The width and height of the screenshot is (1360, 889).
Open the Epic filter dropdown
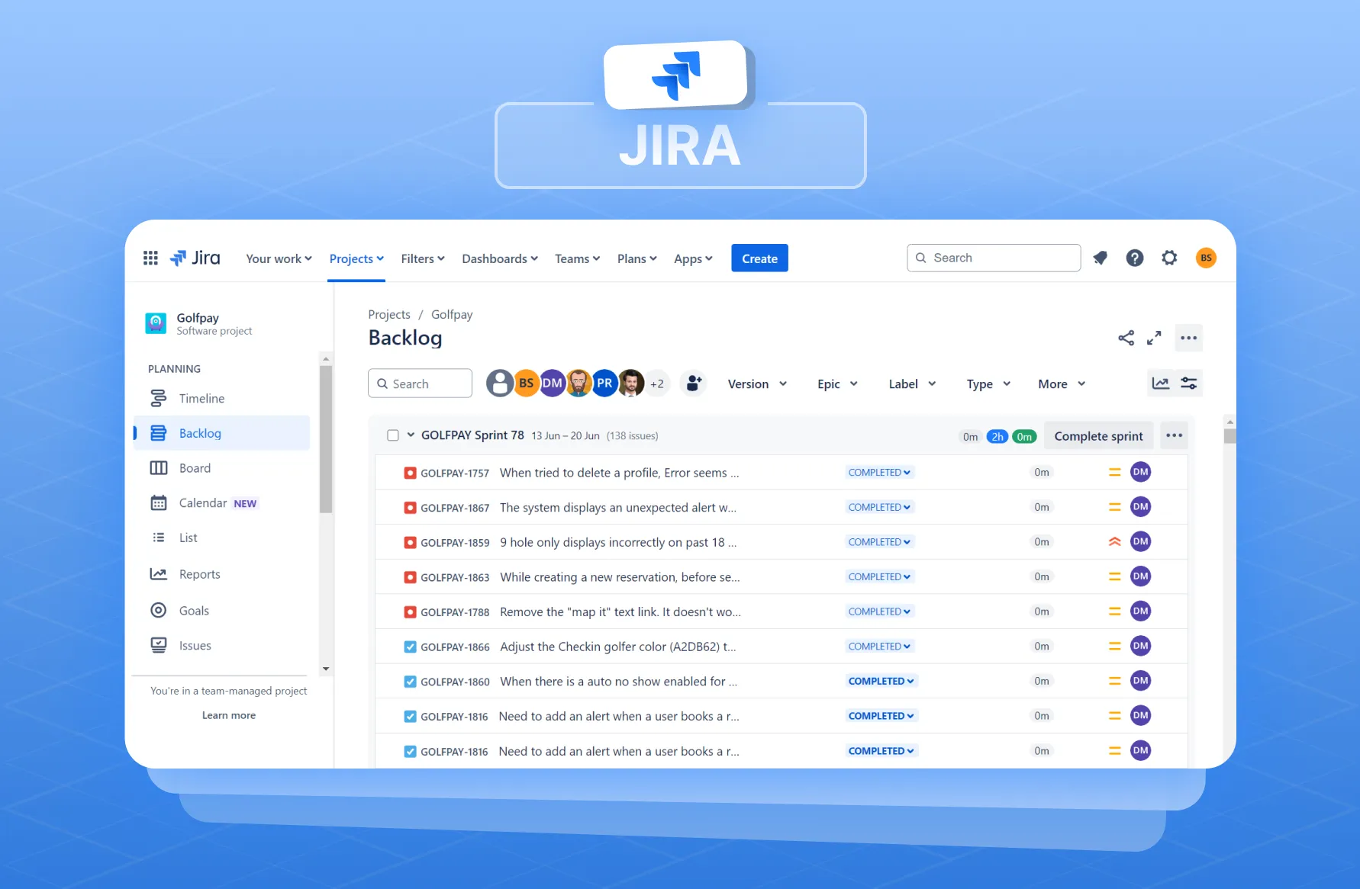pos(836,384)
